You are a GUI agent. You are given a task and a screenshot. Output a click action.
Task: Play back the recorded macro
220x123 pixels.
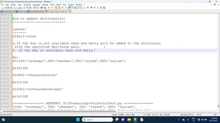98,8
